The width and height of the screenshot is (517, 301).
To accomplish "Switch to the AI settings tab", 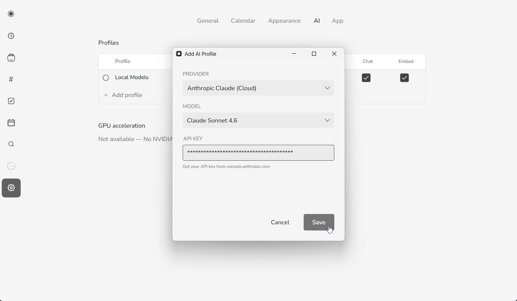I will [317, 21].
